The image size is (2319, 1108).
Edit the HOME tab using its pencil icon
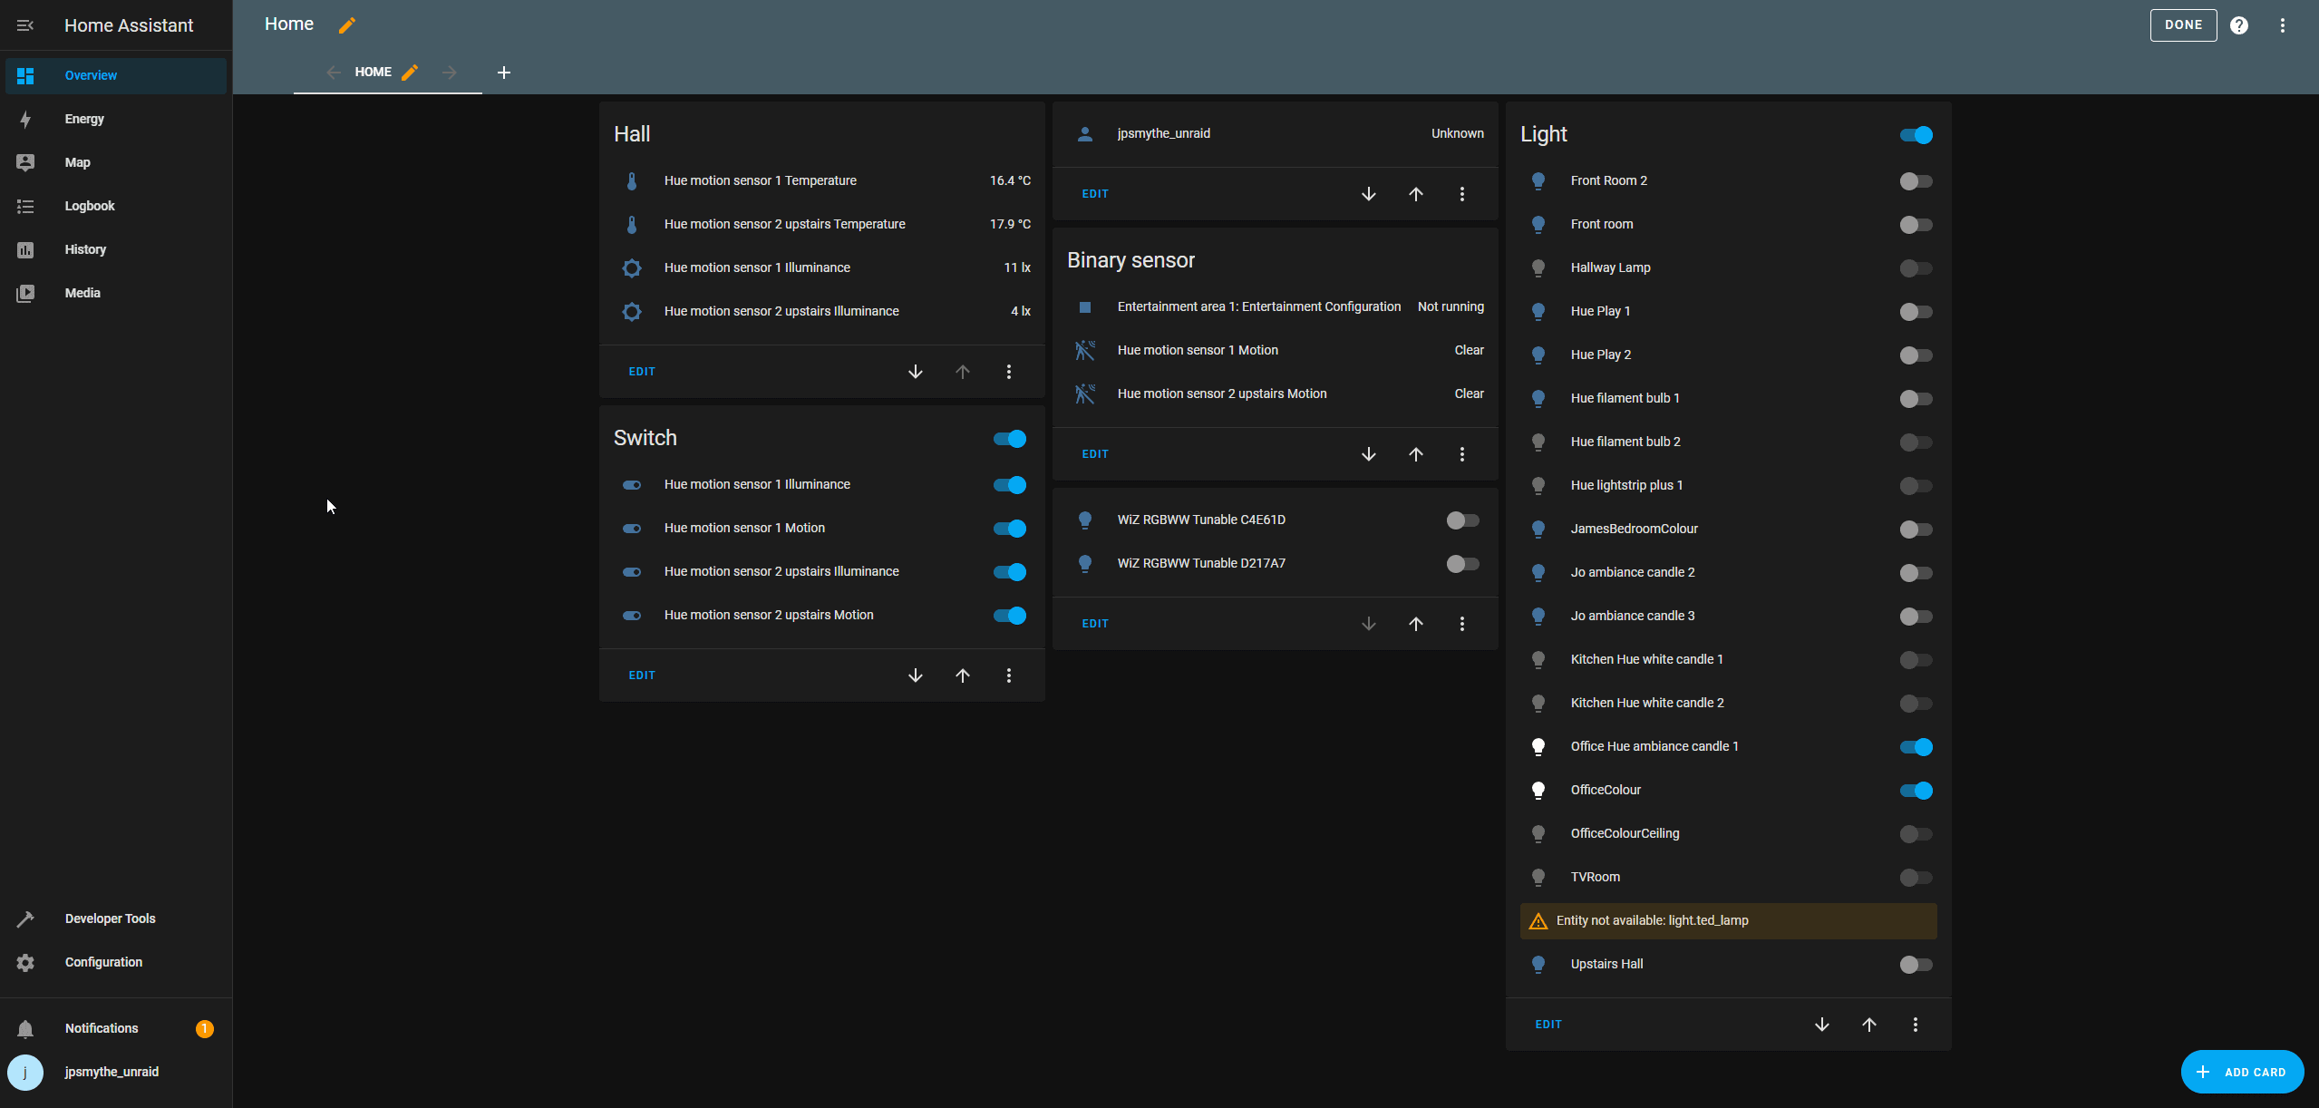410,73
